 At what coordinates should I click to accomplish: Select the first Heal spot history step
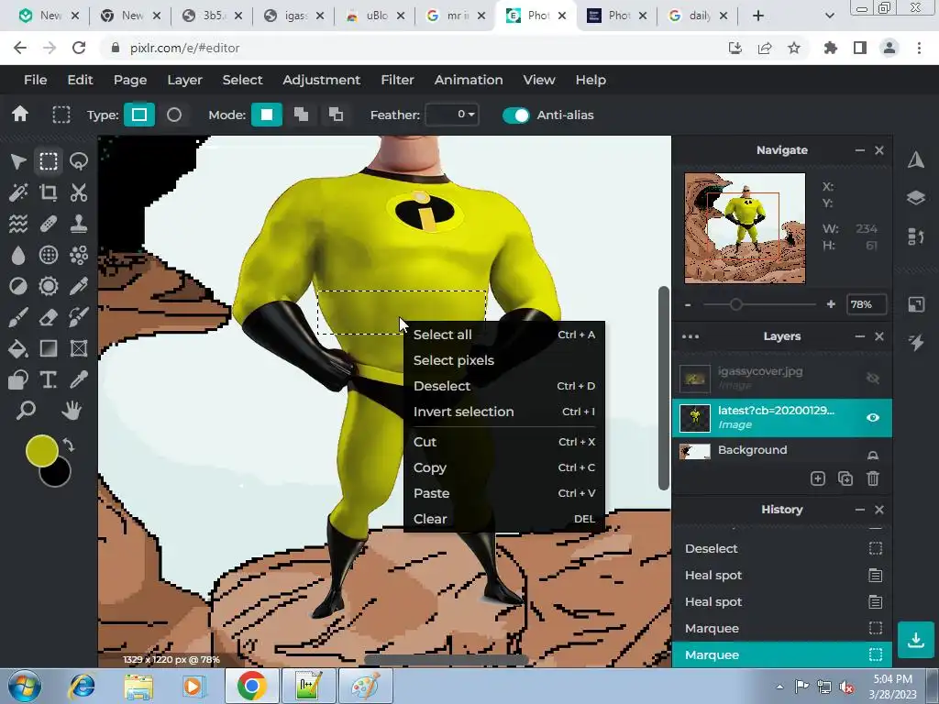tap(781, 576)
